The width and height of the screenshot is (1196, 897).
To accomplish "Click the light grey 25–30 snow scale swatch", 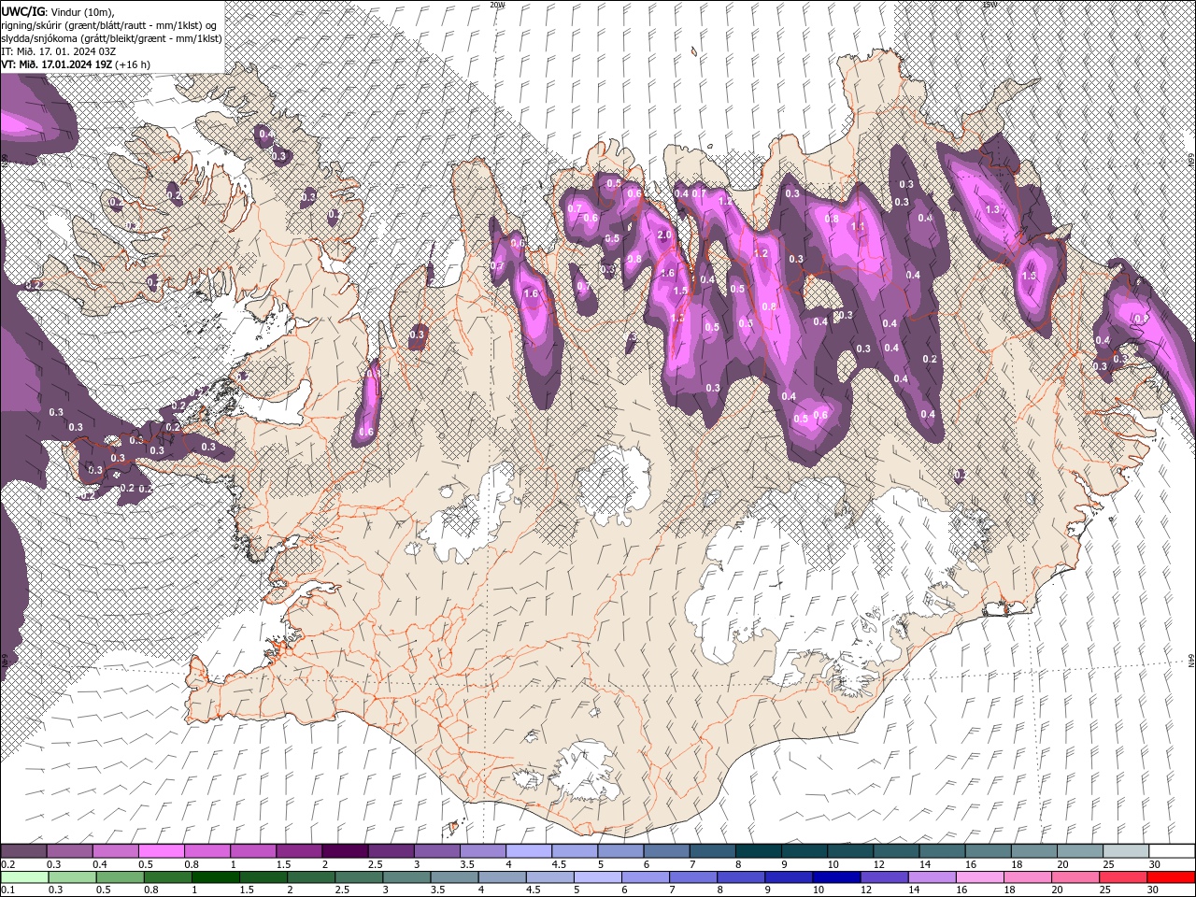I will click(x=1126, y=851).
